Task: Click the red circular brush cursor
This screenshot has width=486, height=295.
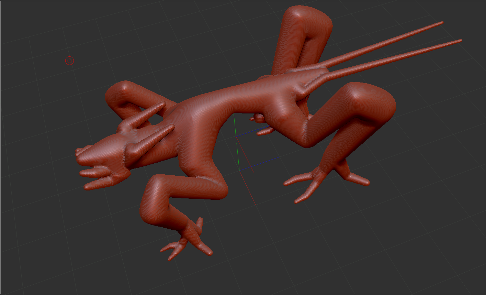Action: pyautogui.click(x=69, y=61)
